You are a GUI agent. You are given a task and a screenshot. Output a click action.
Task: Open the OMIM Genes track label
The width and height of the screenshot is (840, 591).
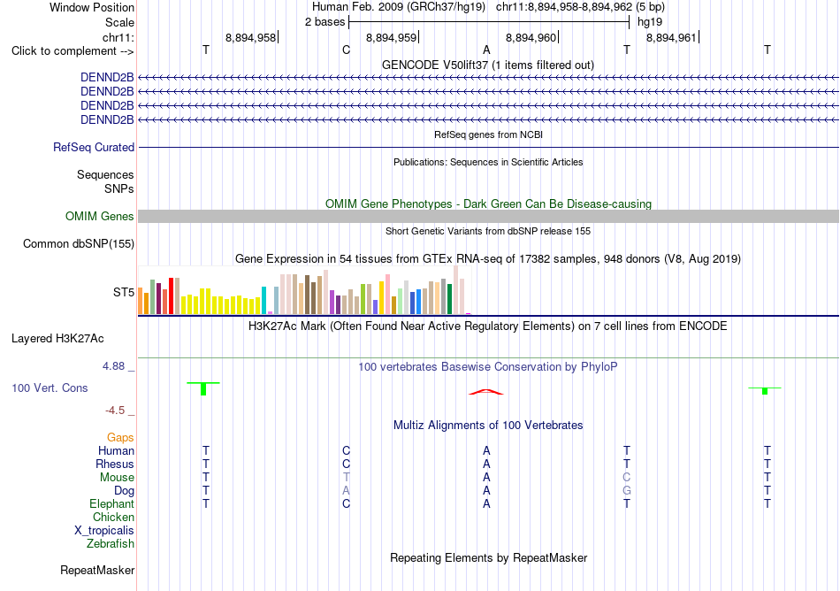tap(100, 216)
